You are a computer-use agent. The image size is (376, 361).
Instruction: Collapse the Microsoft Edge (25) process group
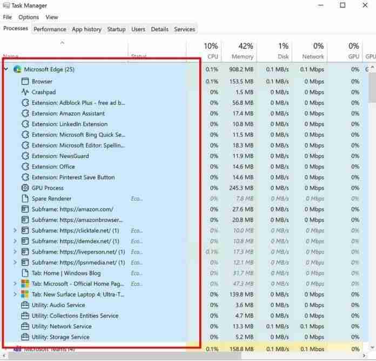[x=6, y=69]
